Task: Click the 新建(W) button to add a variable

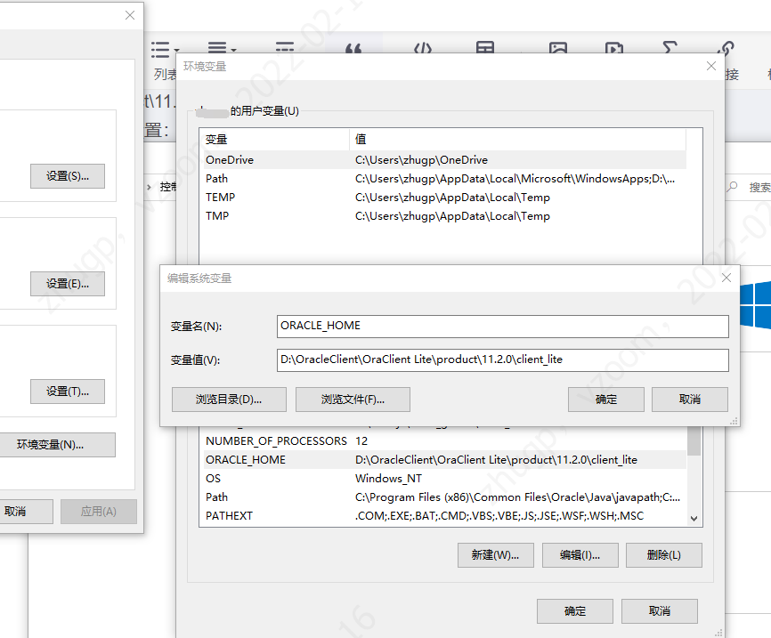Action: pos(495,554)
